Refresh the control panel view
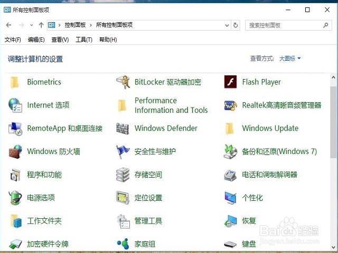The image size is (338, 253). click(236, 25)
